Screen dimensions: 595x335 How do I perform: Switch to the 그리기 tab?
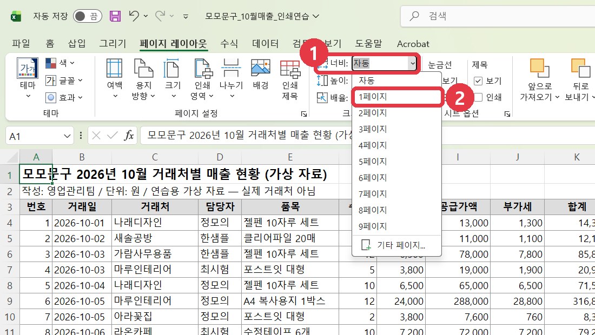click(113, 44)
